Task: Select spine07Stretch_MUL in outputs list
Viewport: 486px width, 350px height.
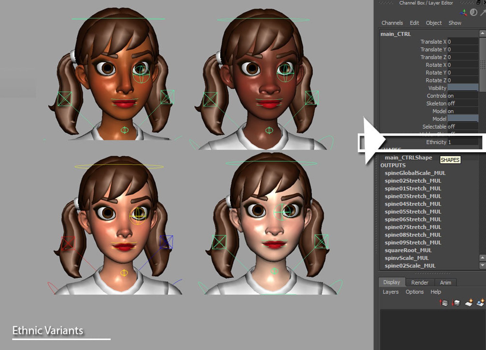Action: pos(413,227)
